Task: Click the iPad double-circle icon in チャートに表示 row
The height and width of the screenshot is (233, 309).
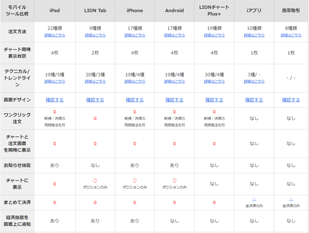Action: [55, 184]
